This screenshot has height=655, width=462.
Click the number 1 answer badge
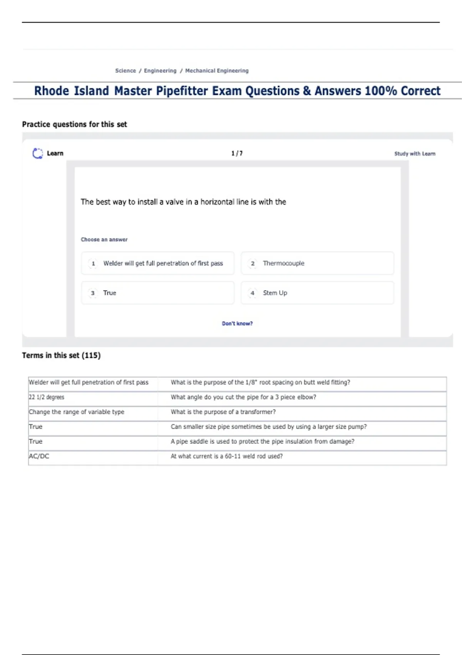pos(93,264)
